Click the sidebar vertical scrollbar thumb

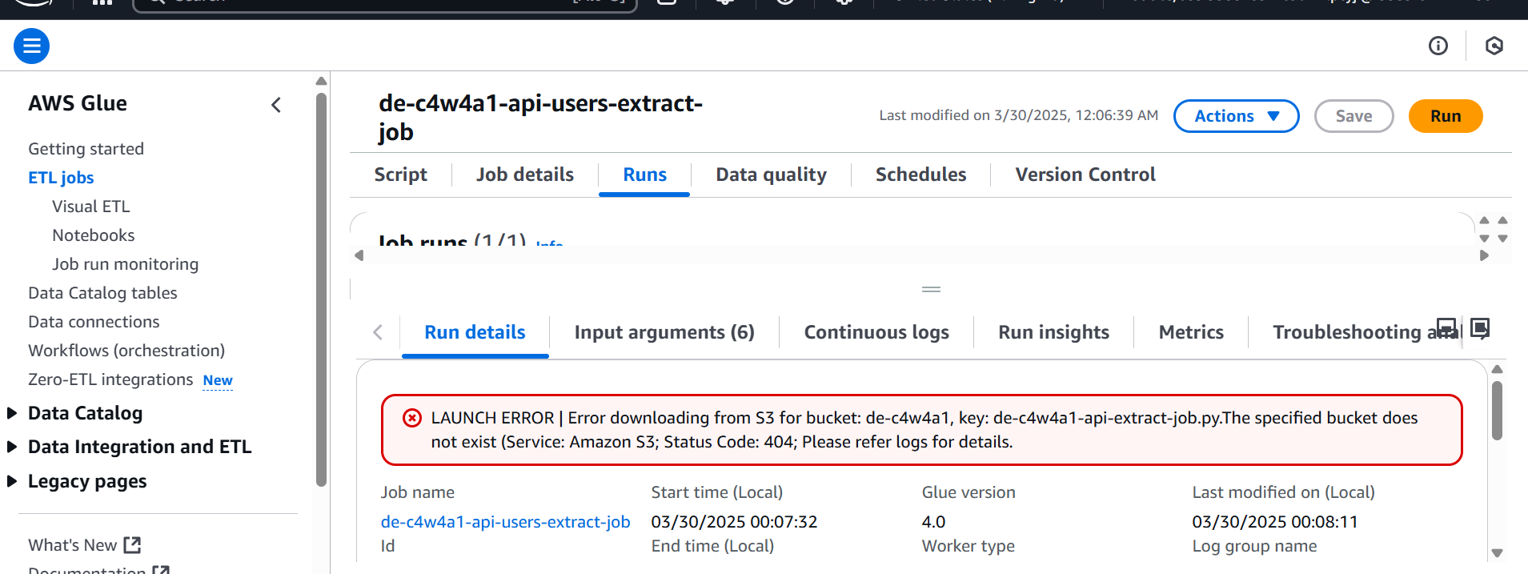click(321, 290)
